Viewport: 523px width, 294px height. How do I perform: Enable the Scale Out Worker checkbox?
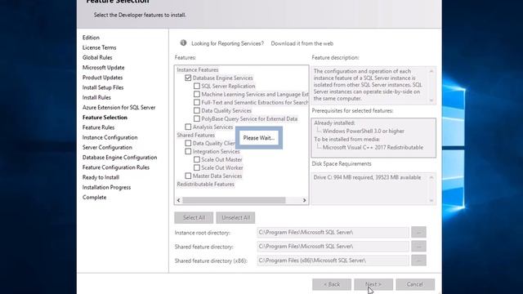(x=197, y=167)
